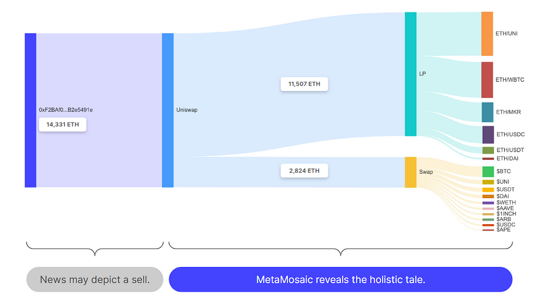Select the $WETH token label
The height and width of the screenshot is (307, 542).
506,203
